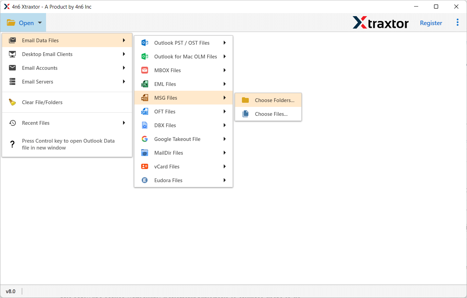Viewport: 467px width, 298px height.
Task: Click the DBX Files document icon
Action: click(145, 125)
